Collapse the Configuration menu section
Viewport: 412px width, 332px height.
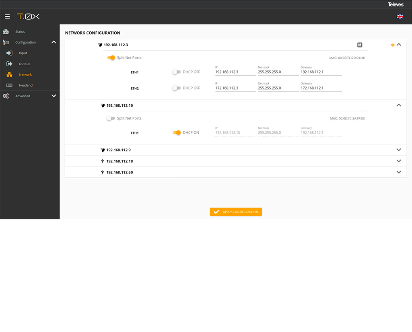[x=54, y=42]
